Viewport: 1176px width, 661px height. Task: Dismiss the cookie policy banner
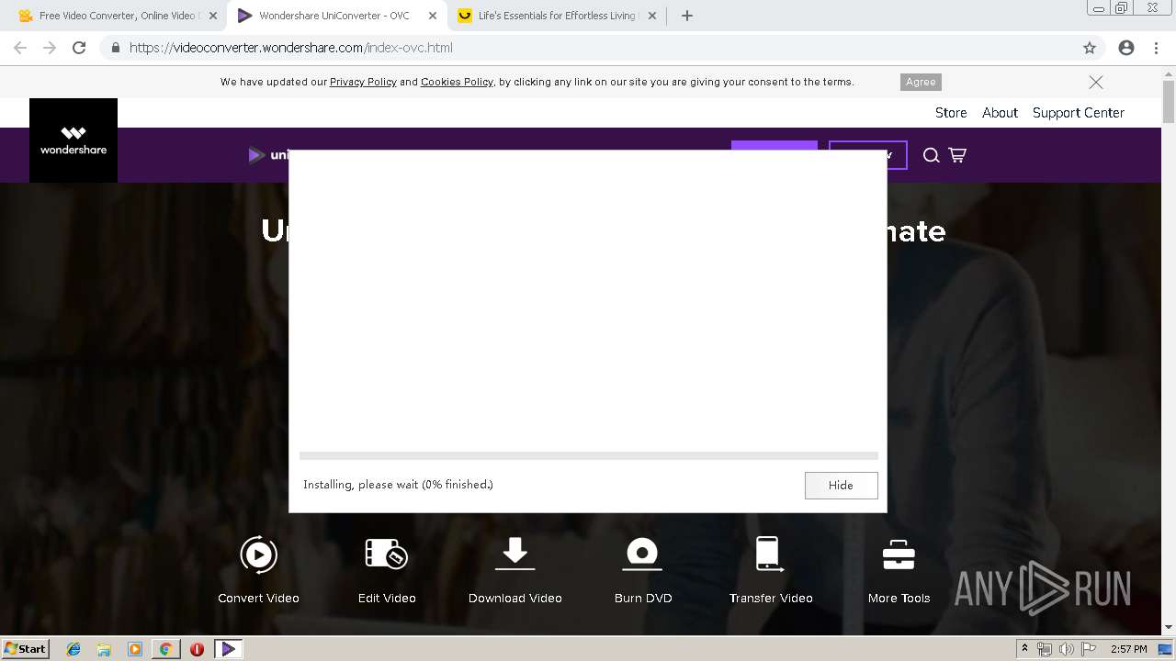[1096, 82]
